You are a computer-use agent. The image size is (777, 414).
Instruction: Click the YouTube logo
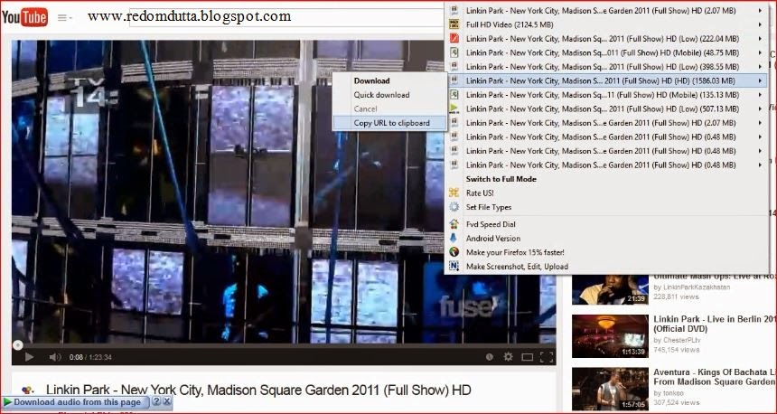click(x=24, y=17)
